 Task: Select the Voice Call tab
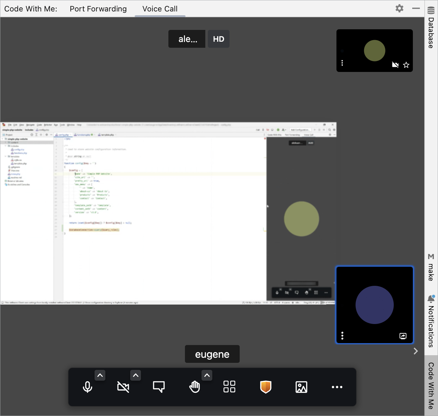pyautogui.click(x=160, y=9)
